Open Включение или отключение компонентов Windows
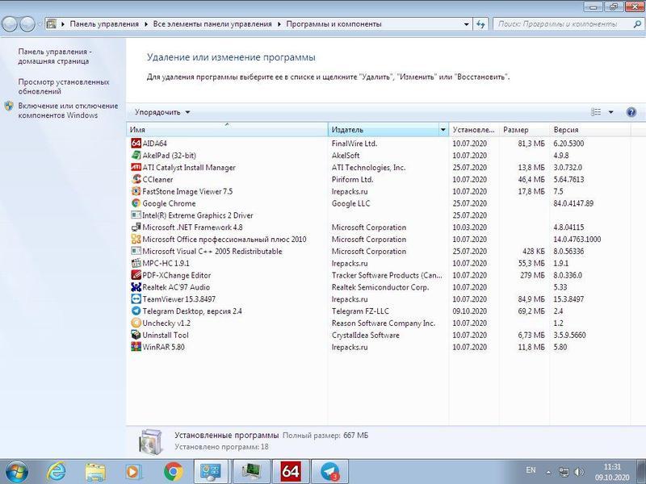This screenshot has width=646, height=484. tap(68, 111)
